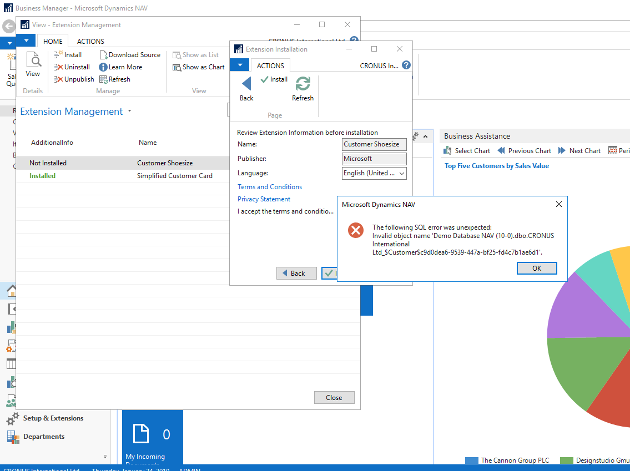The height and width of the screenshot is (471, 630).
Task: Click the red error icon in the dialog
Action: [356, 230]
